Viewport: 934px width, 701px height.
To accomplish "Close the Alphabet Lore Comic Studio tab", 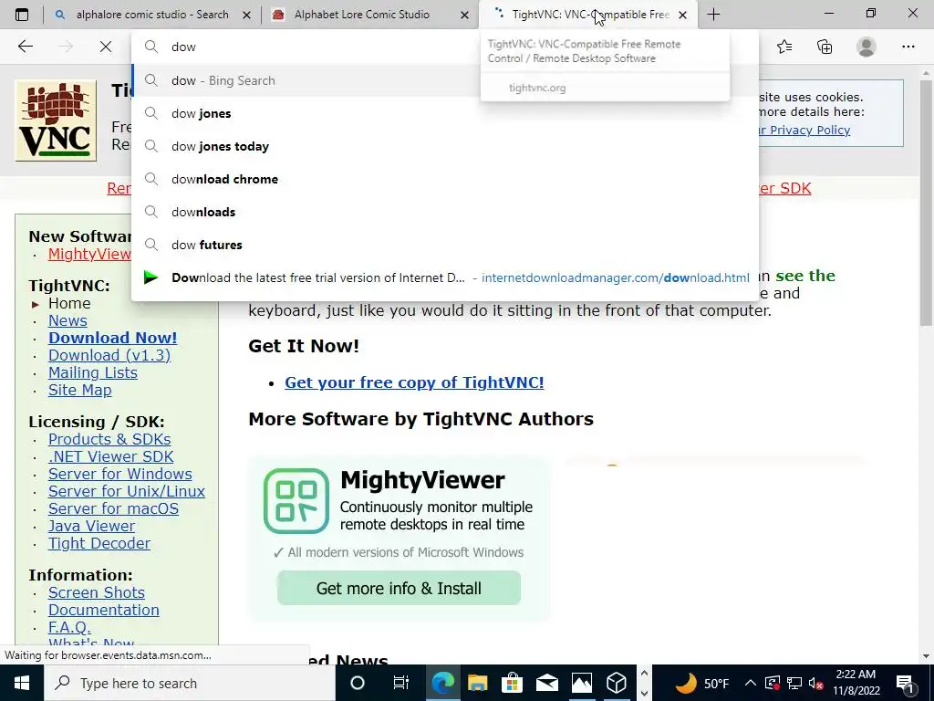I will point(464,15).
